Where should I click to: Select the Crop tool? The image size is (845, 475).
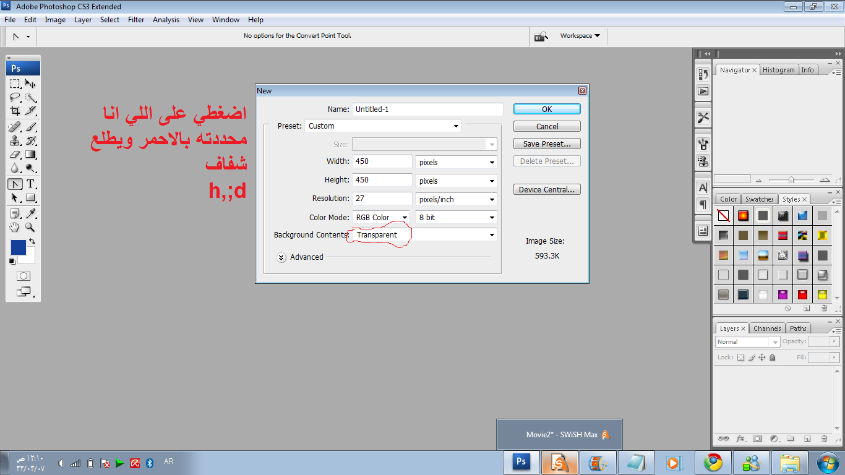15,111
